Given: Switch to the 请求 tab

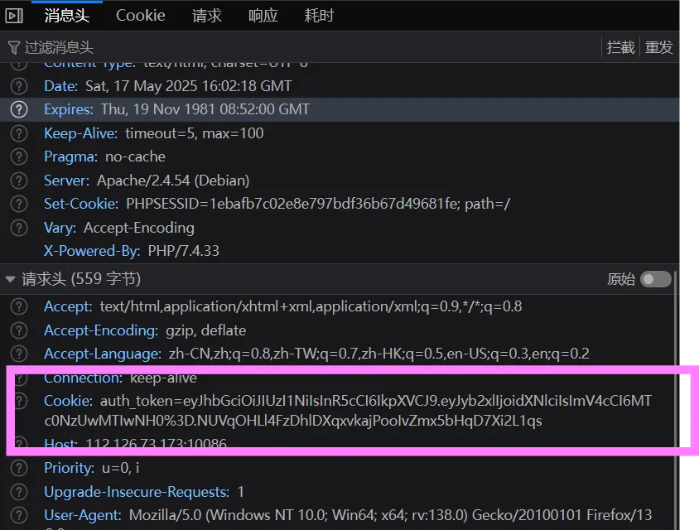Looking at the screenshot, I should click(x=207, y=16).
